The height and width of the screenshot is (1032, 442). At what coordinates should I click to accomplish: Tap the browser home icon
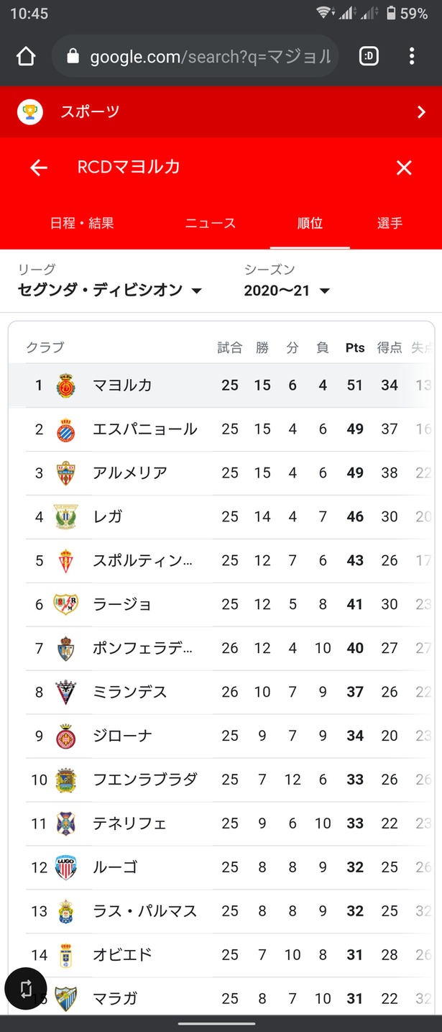[26, 56]
